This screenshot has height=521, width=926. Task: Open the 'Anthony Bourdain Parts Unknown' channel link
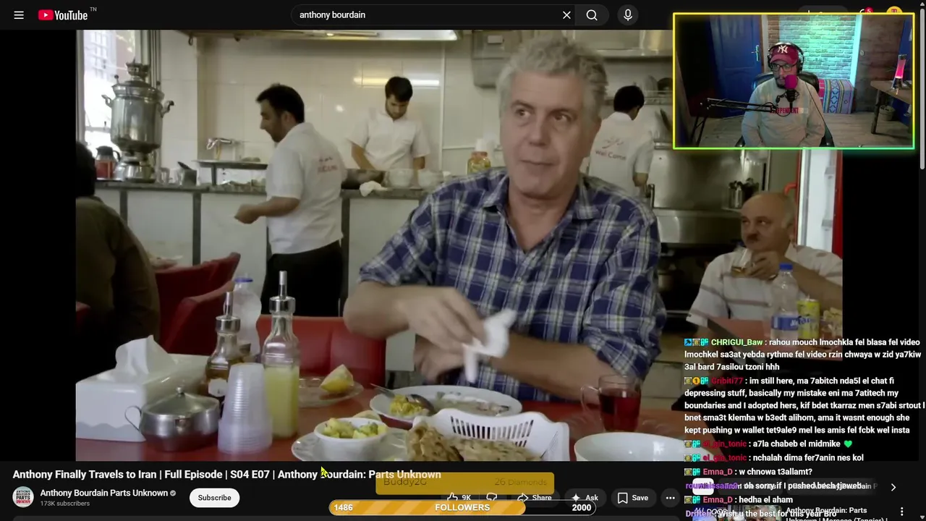click(x=104, y=493)
